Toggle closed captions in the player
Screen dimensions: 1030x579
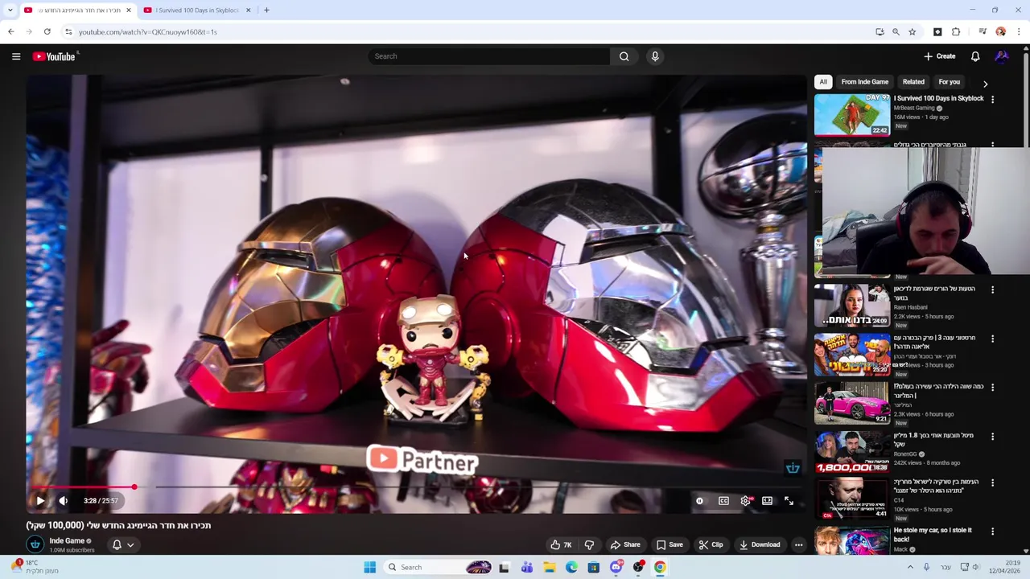click(723, 501)
